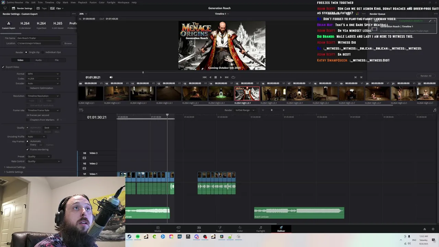The height and width of the screenshot is (247, 439).
Task: Open the Fairlight page
Action: 261,229
